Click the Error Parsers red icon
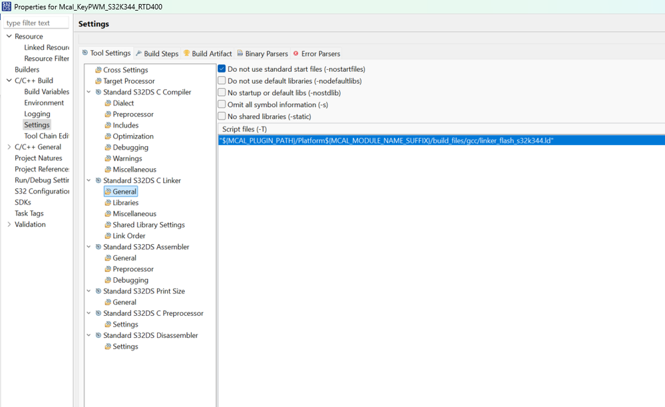Image resolution: width=665 pixels, height=407 pixels. pos(296,53)
